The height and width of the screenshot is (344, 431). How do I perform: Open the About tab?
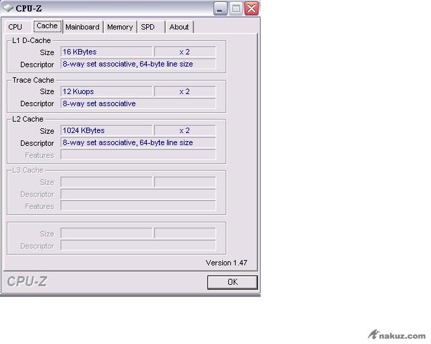click(179, 27)
